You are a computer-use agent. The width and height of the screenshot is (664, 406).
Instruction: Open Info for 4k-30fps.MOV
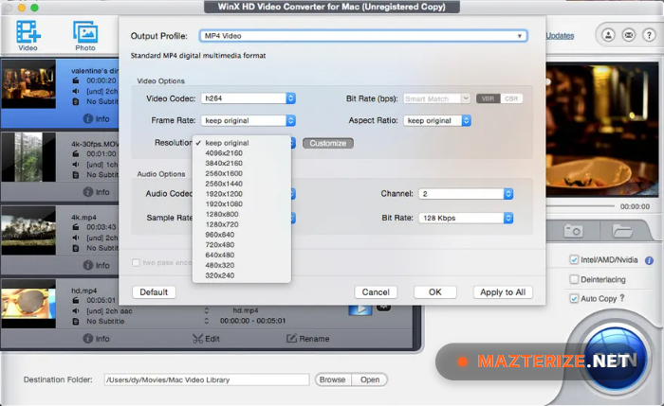(x=97, y=192)
